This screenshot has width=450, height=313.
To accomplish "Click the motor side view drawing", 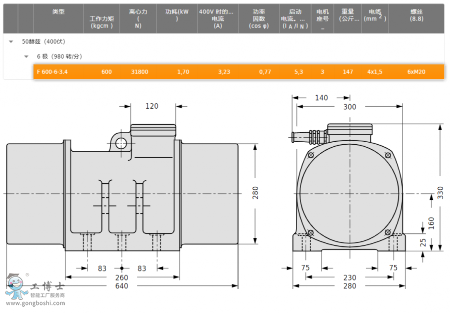I will [122, 188].
